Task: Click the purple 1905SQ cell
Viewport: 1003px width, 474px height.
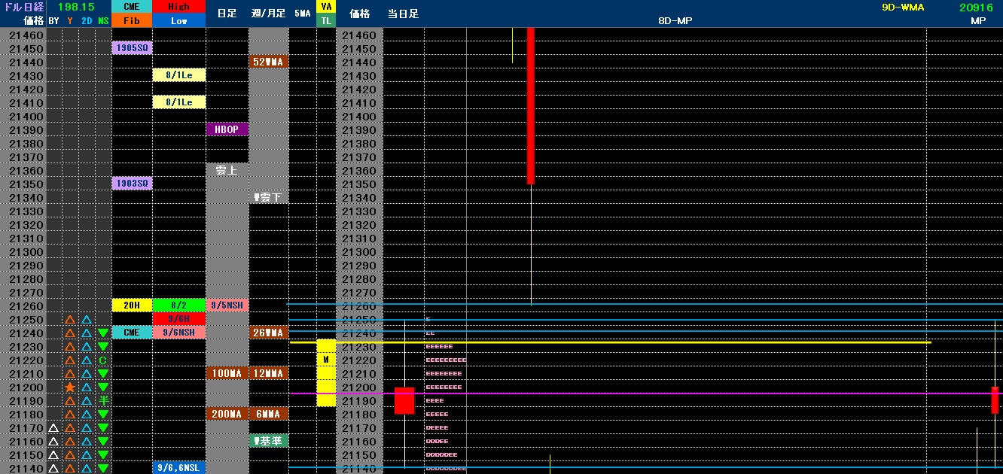Action: pos(132,48)
